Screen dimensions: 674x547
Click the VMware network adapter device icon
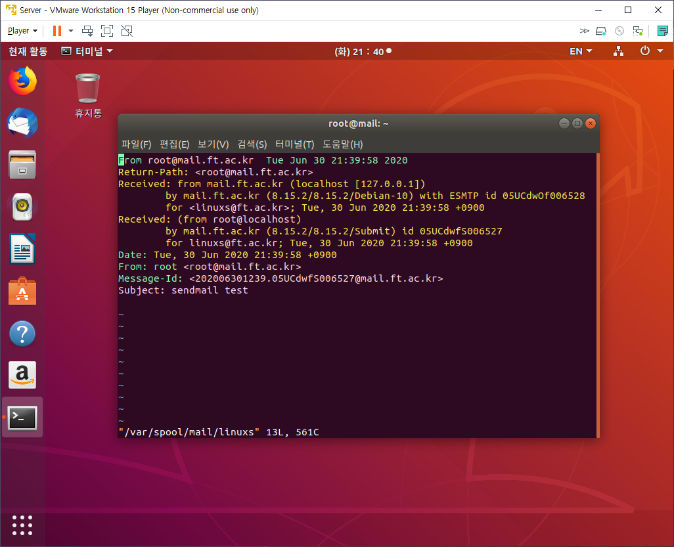click(638, 30)
